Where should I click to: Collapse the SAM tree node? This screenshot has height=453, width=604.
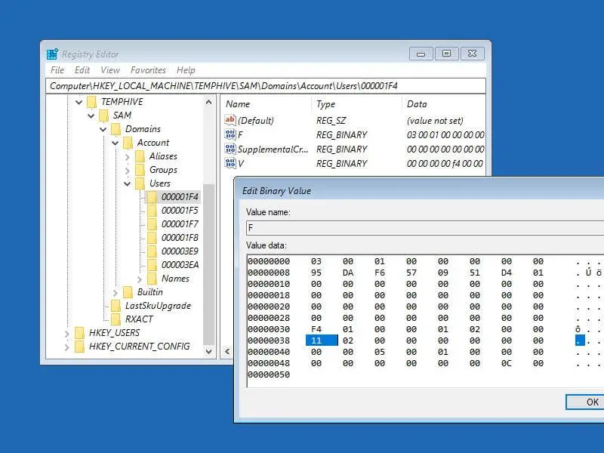pyautogui.click(x=91, y=116)
